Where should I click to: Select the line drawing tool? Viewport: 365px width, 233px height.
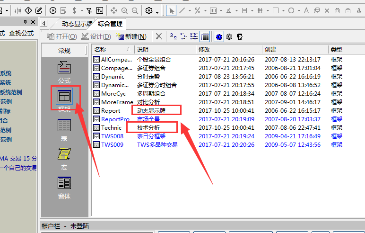[x=182, y=10]
